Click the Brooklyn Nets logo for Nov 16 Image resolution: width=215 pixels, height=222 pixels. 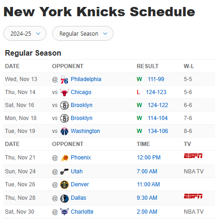[x=64, y=105]
